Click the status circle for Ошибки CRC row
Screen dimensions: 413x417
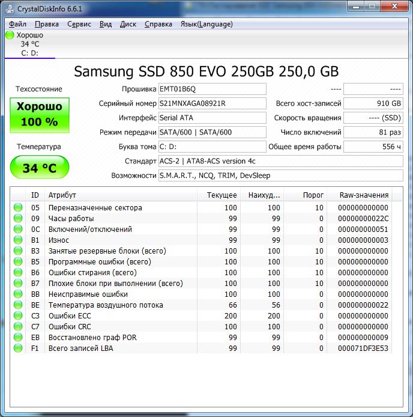point(18,327)
